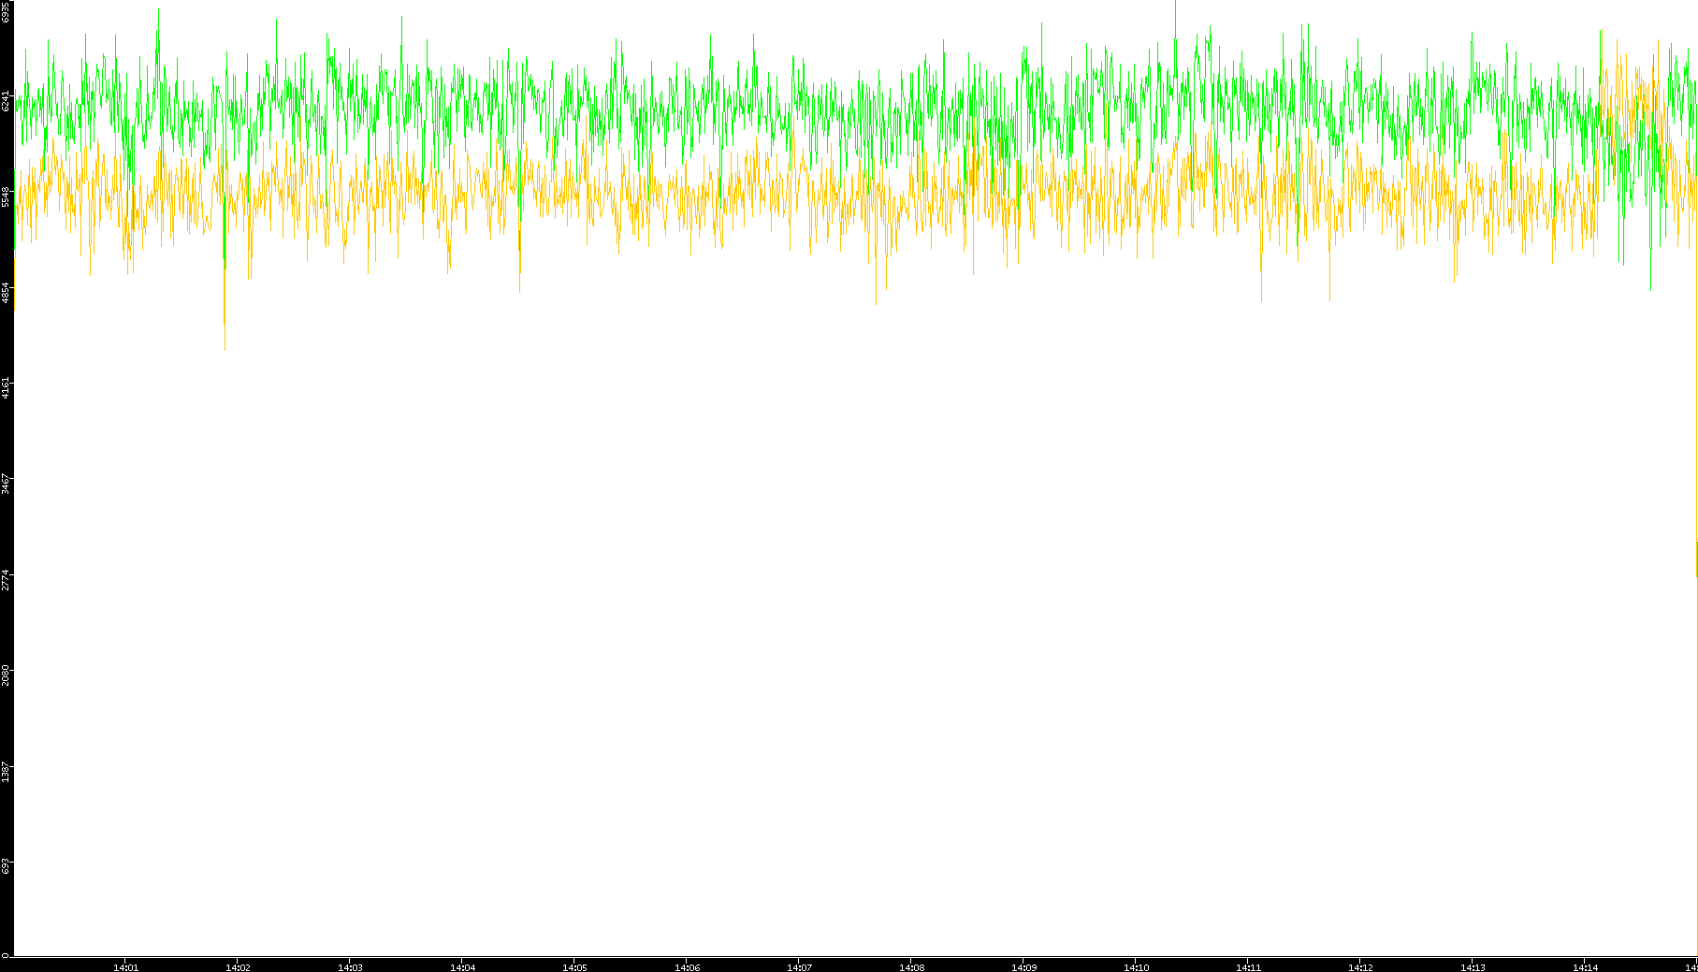Select the 5548 vertical axis label
This screenshot has height=972, width=1698.
(x=6, y=196)
